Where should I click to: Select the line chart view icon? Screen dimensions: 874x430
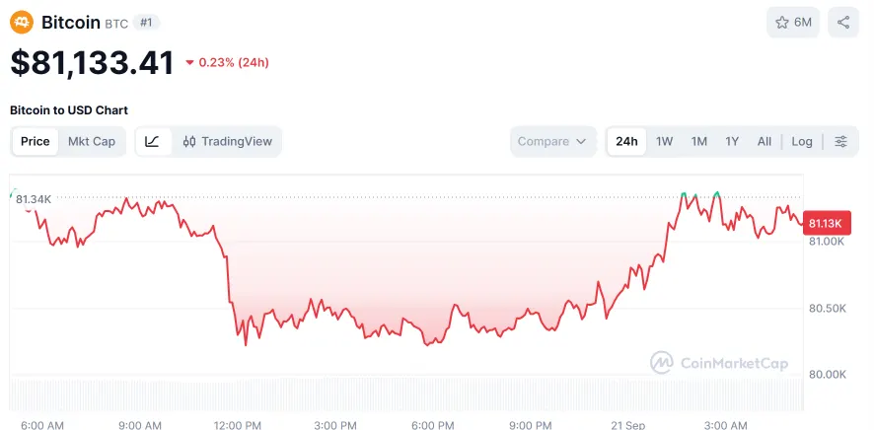(152, 141)
